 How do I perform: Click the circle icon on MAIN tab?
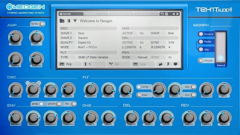click(x=61, y=14)
